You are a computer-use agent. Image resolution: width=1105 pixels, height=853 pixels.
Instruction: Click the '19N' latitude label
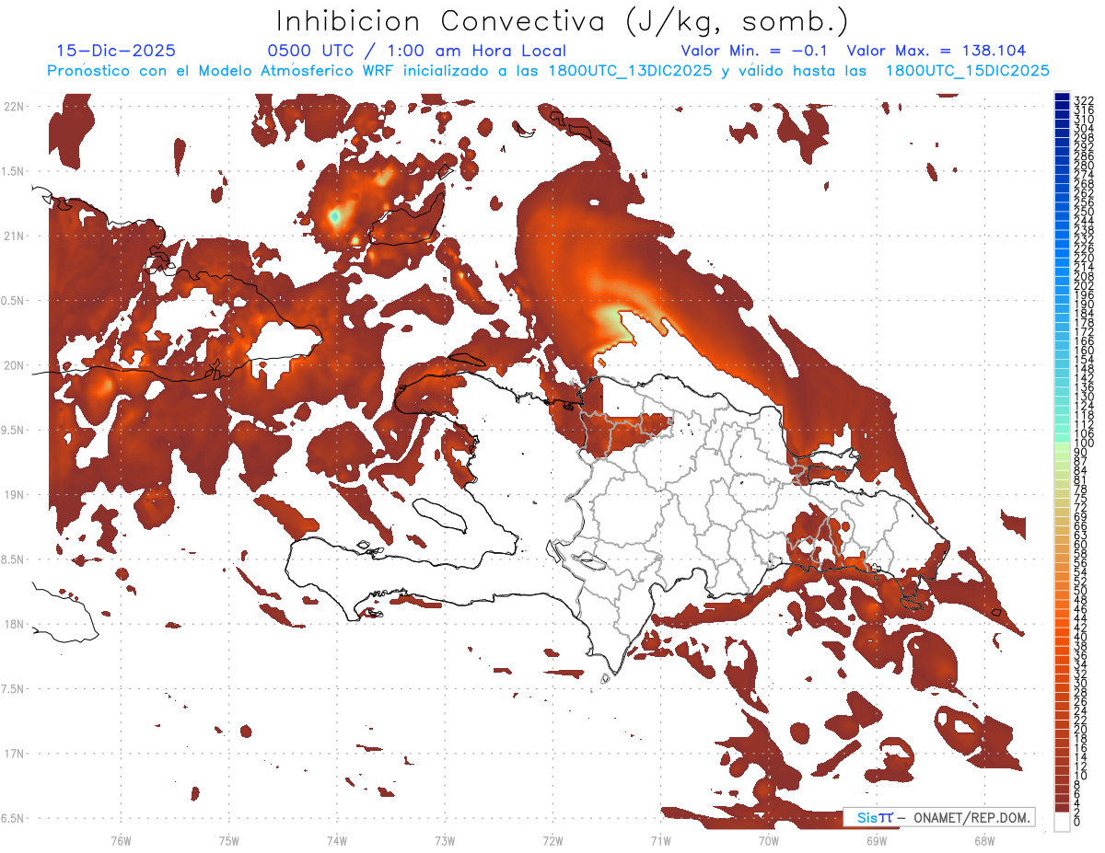coord(15,495)
